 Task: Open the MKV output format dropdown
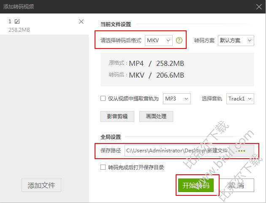pyautogui.click(x=159, y=41)
